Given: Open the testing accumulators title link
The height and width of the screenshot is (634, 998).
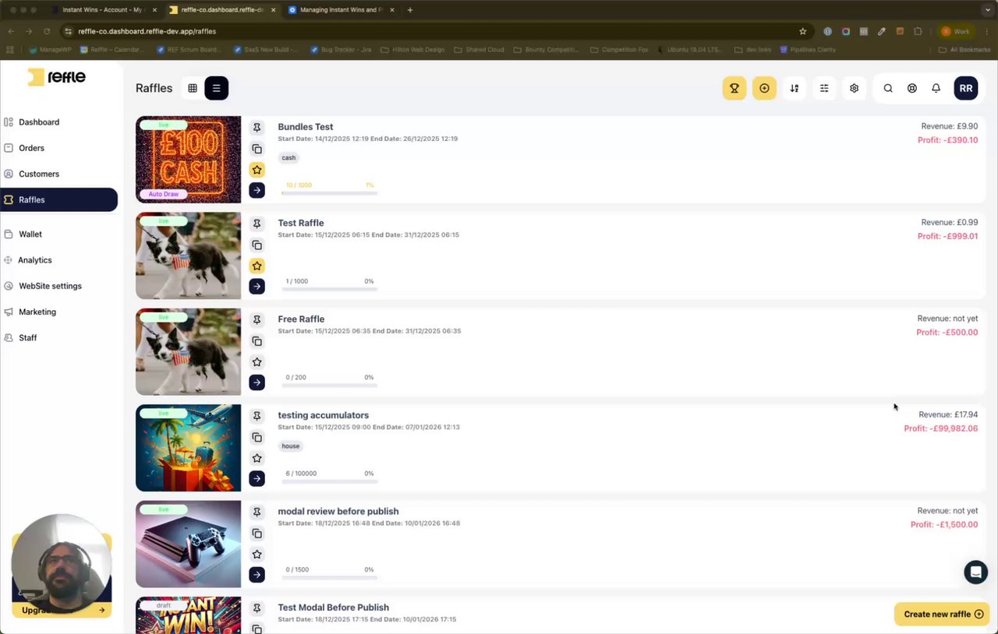Looking at the screenshot, I should (324, 415).
